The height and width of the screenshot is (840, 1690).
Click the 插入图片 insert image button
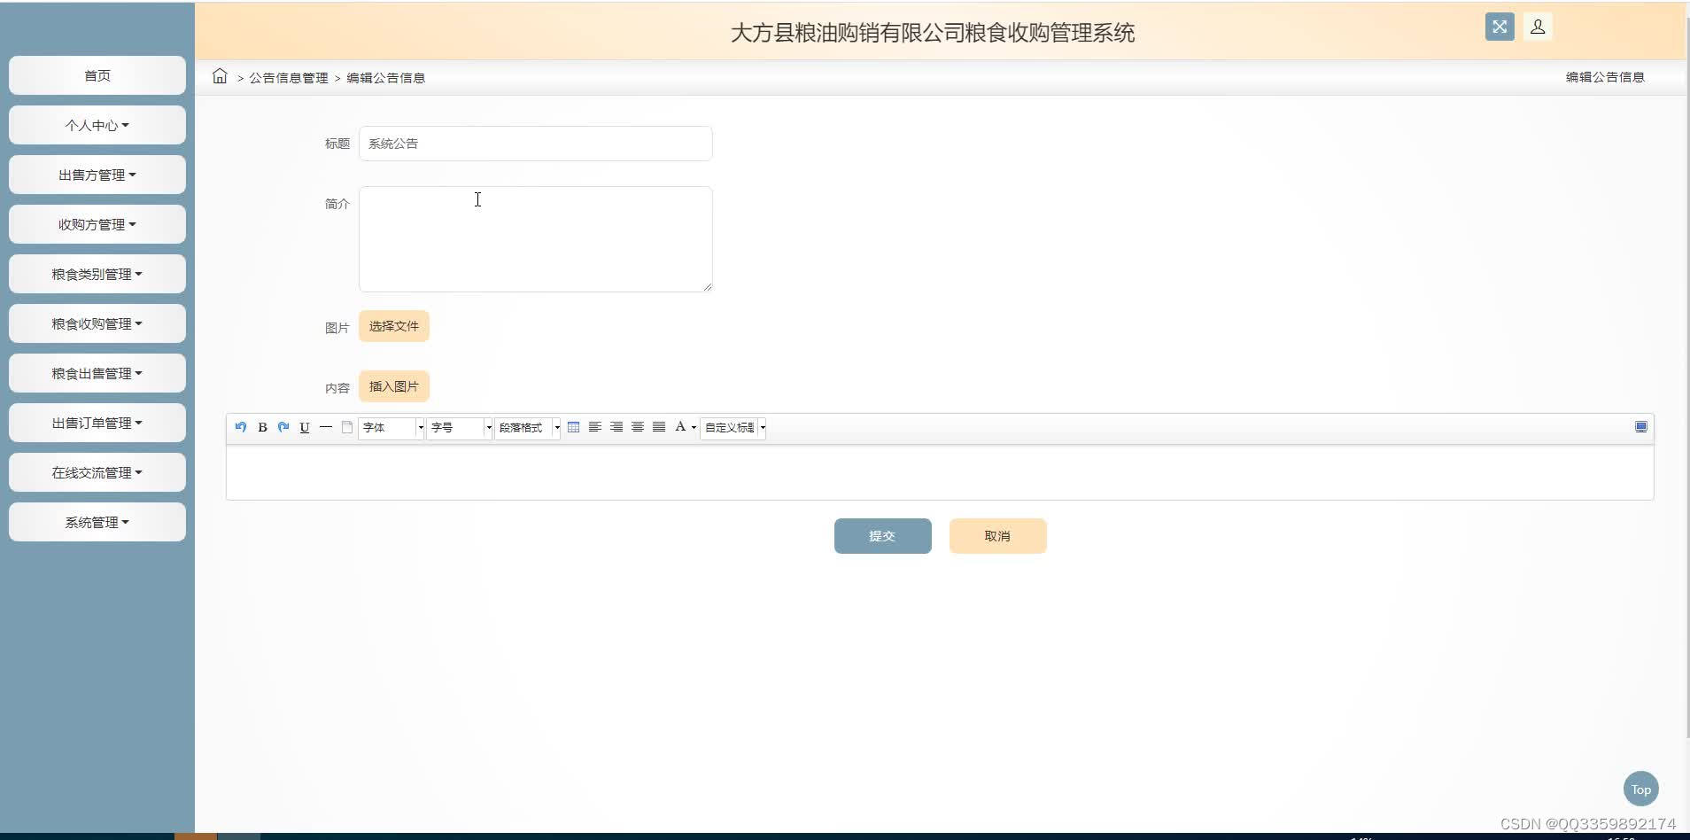(394, 386)
